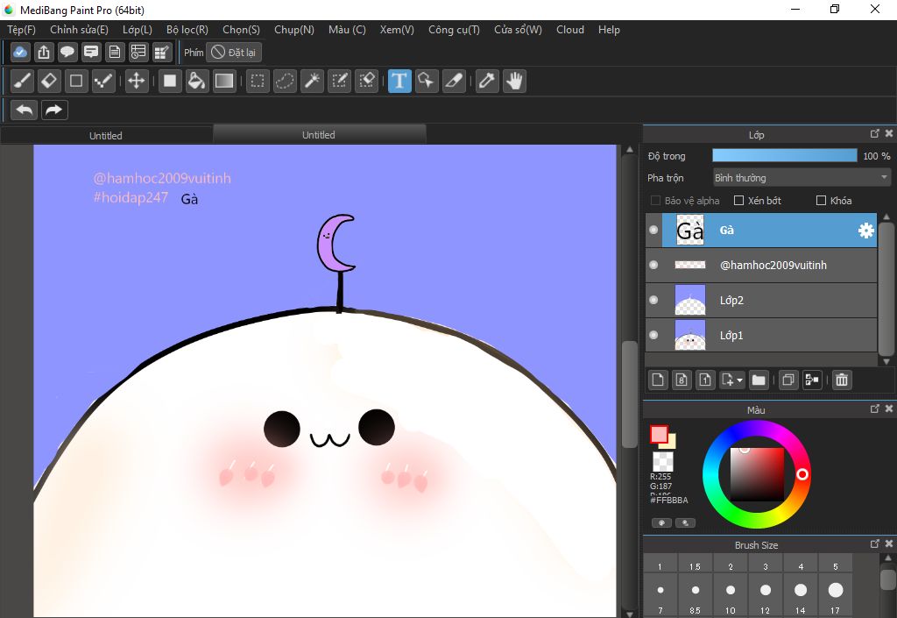Click the Đặt lại reset button
Image resolution: width=897 pixels, height=618 pixels.
(x=234, y=52)
